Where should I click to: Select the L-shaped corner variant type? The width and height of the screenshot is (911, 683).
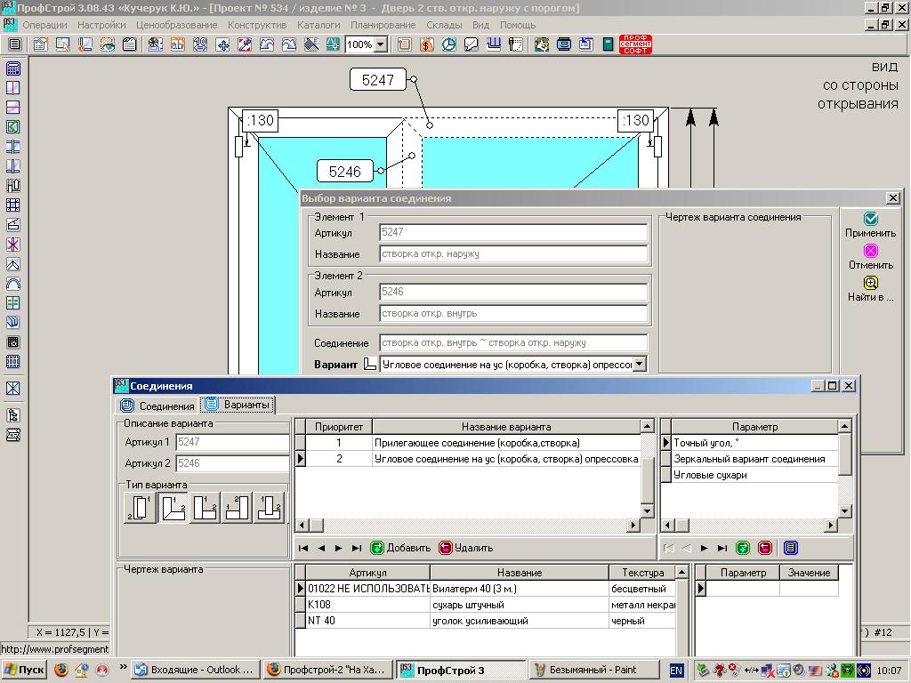pos(173,508)
